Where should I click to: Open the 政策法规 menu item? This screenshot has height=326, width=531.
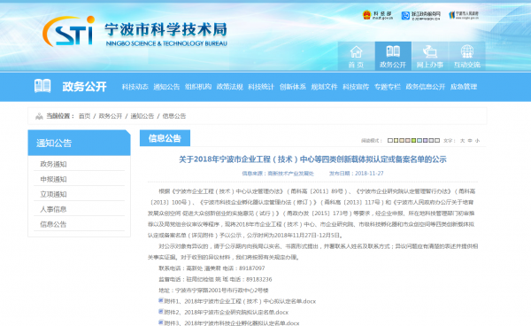click(x=229, y=87)
